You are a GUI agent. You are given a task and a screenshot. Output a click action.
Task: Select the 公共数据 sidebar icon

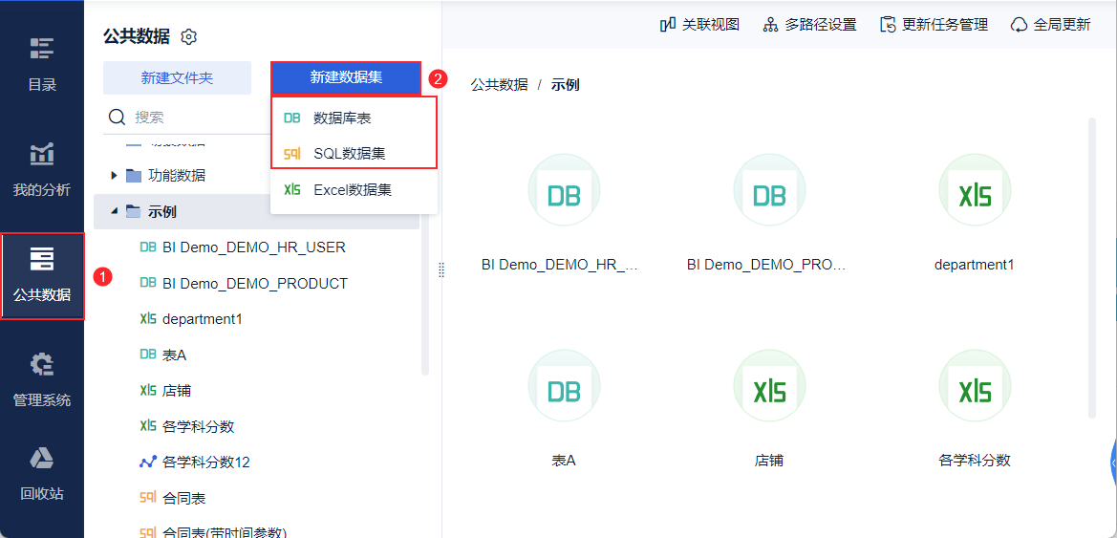[42, 273]
